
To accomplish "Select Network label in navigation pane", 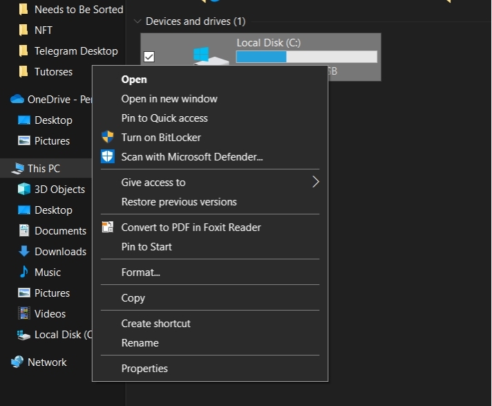I will click(x=47, y=362).
